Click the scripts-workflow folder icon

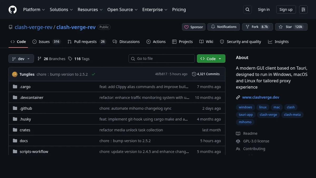pyautogui.click(x=15, y=152)
